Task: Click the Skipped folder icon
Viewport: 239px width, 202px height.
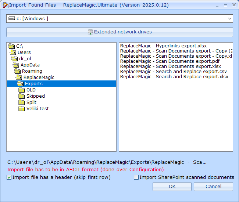Action: click(21, 96)
